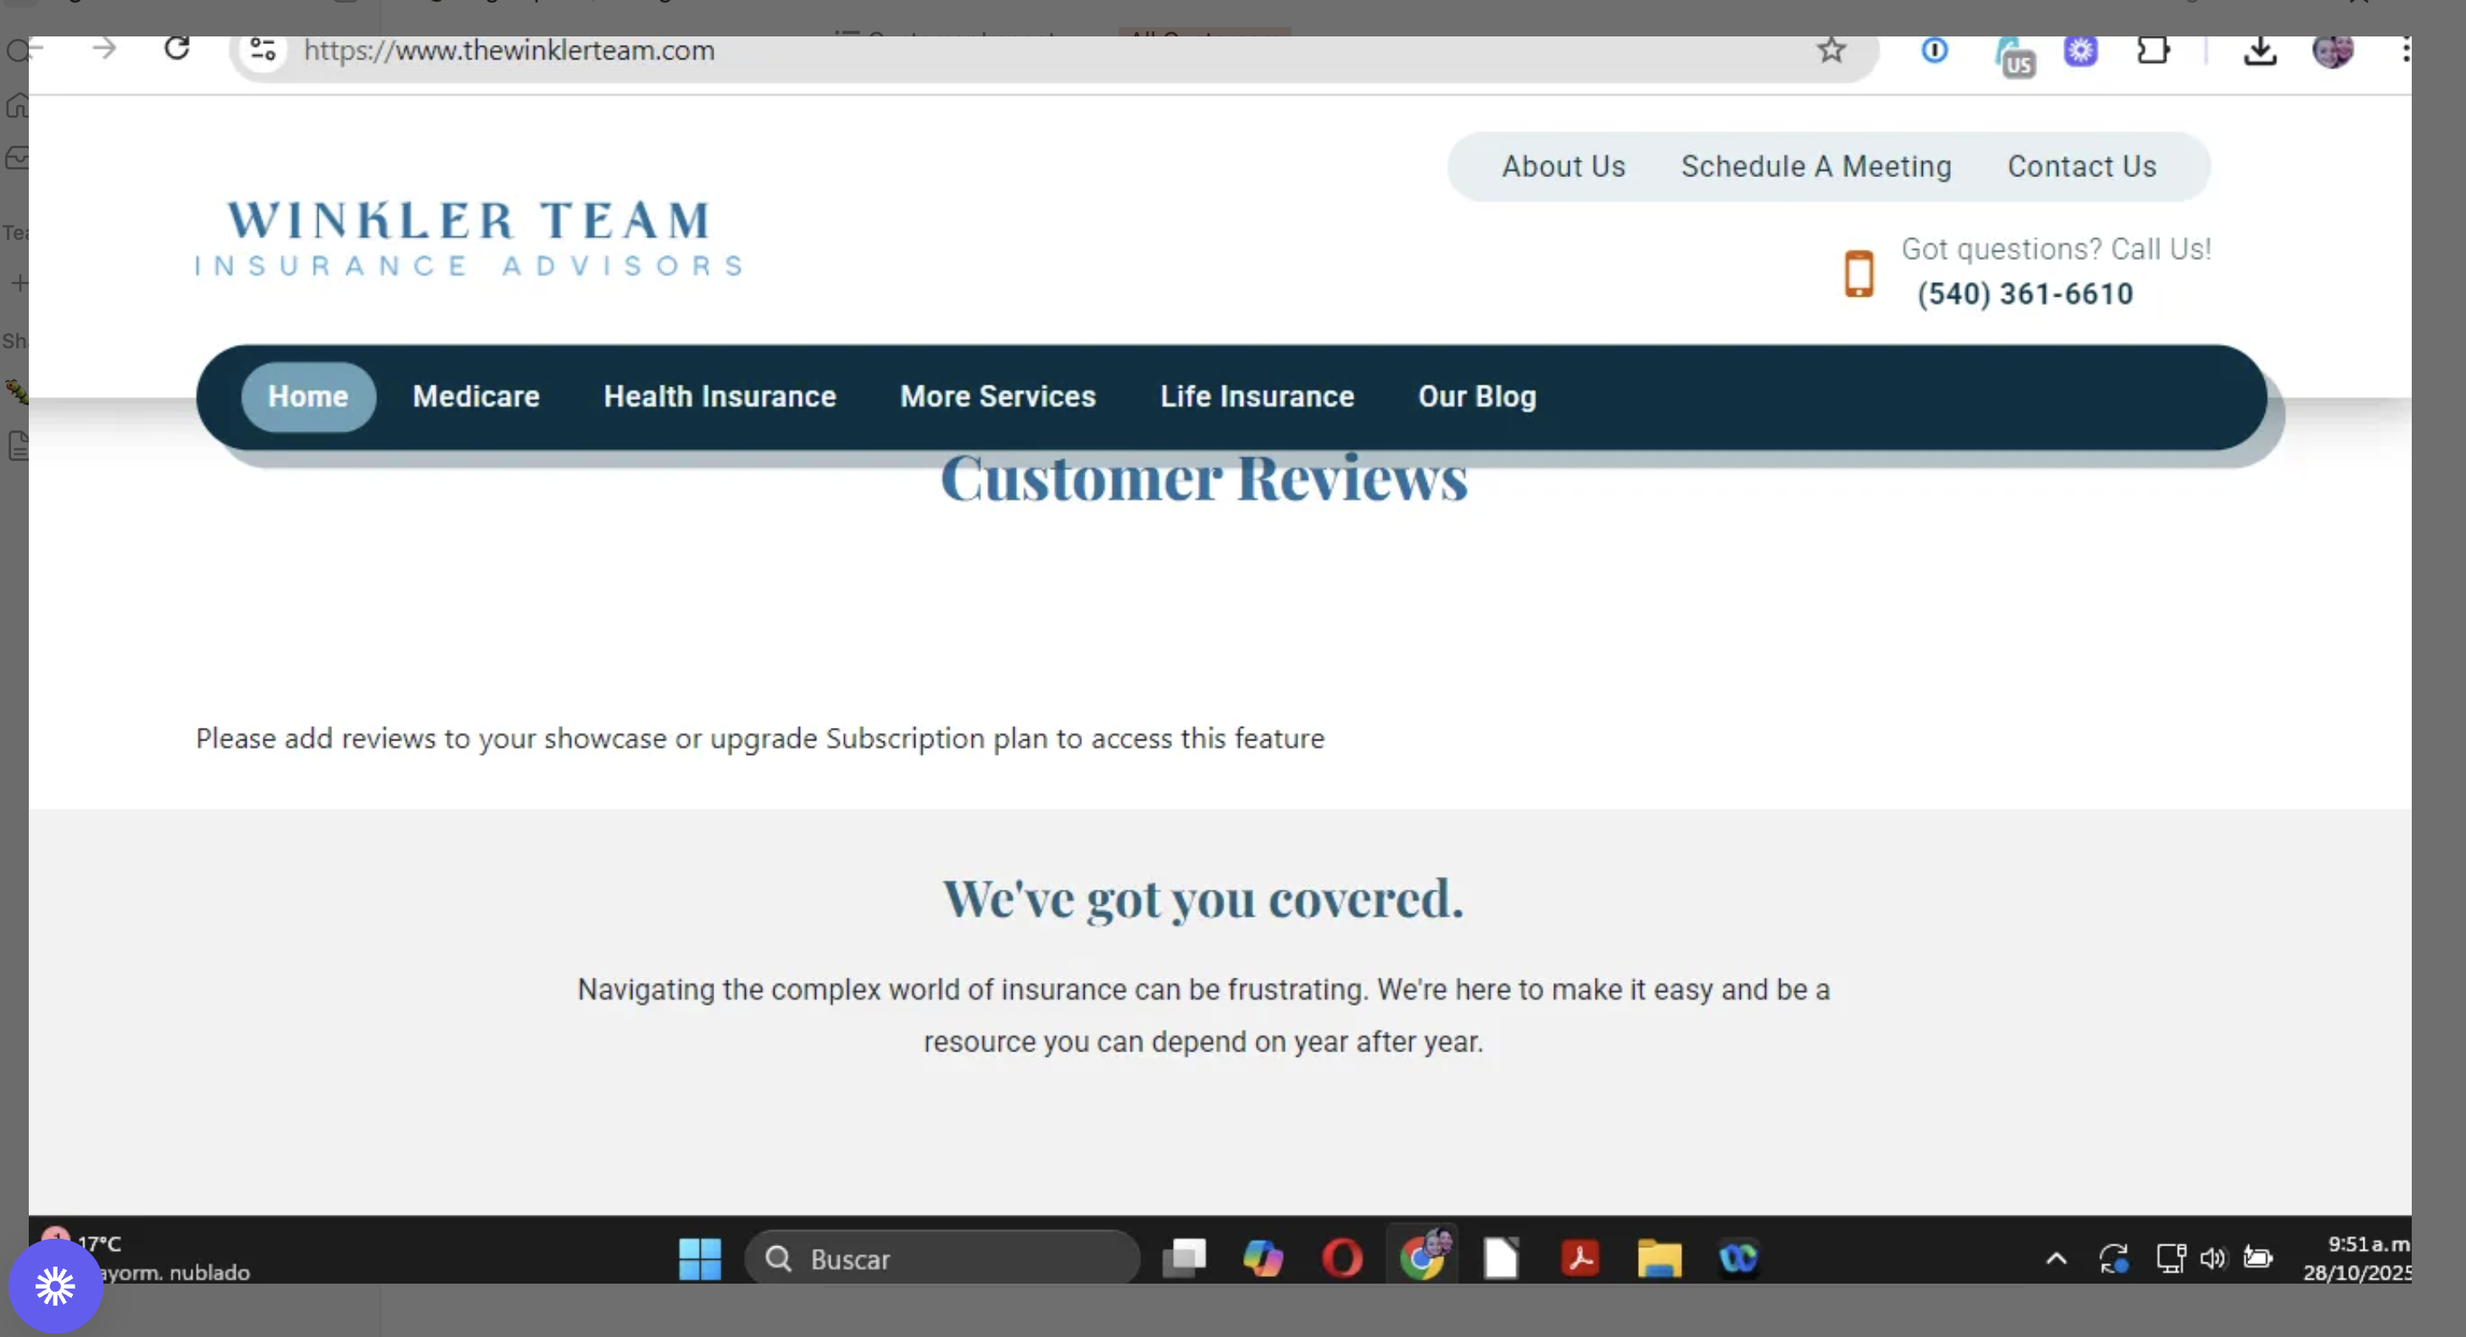Click the orange phone icon
Screen dimensions: 2466x1337
click(x=1858, y=274)
